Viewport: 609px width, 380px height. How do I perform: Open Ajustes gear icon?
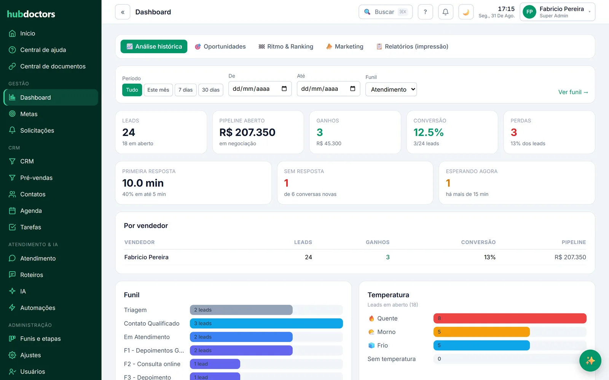[12, 355]
